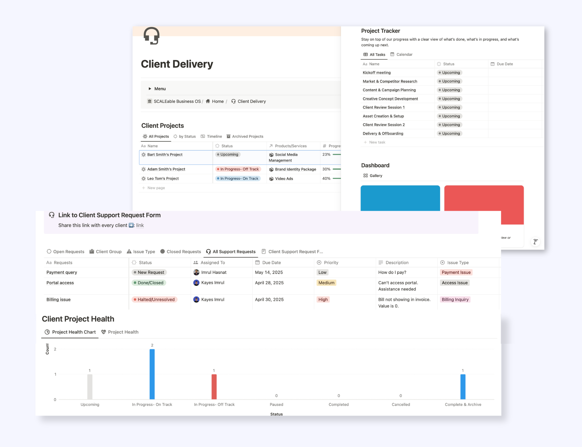582x447 pixels.
Task: Open the client support form link hyperlink
Action: [140, 225]
